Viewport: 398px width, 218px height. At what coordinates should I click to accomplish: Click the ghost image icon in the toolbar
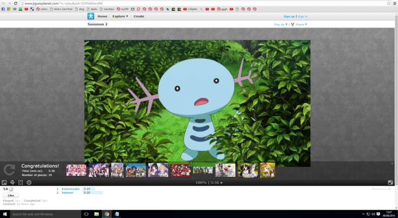coord(12,183)
